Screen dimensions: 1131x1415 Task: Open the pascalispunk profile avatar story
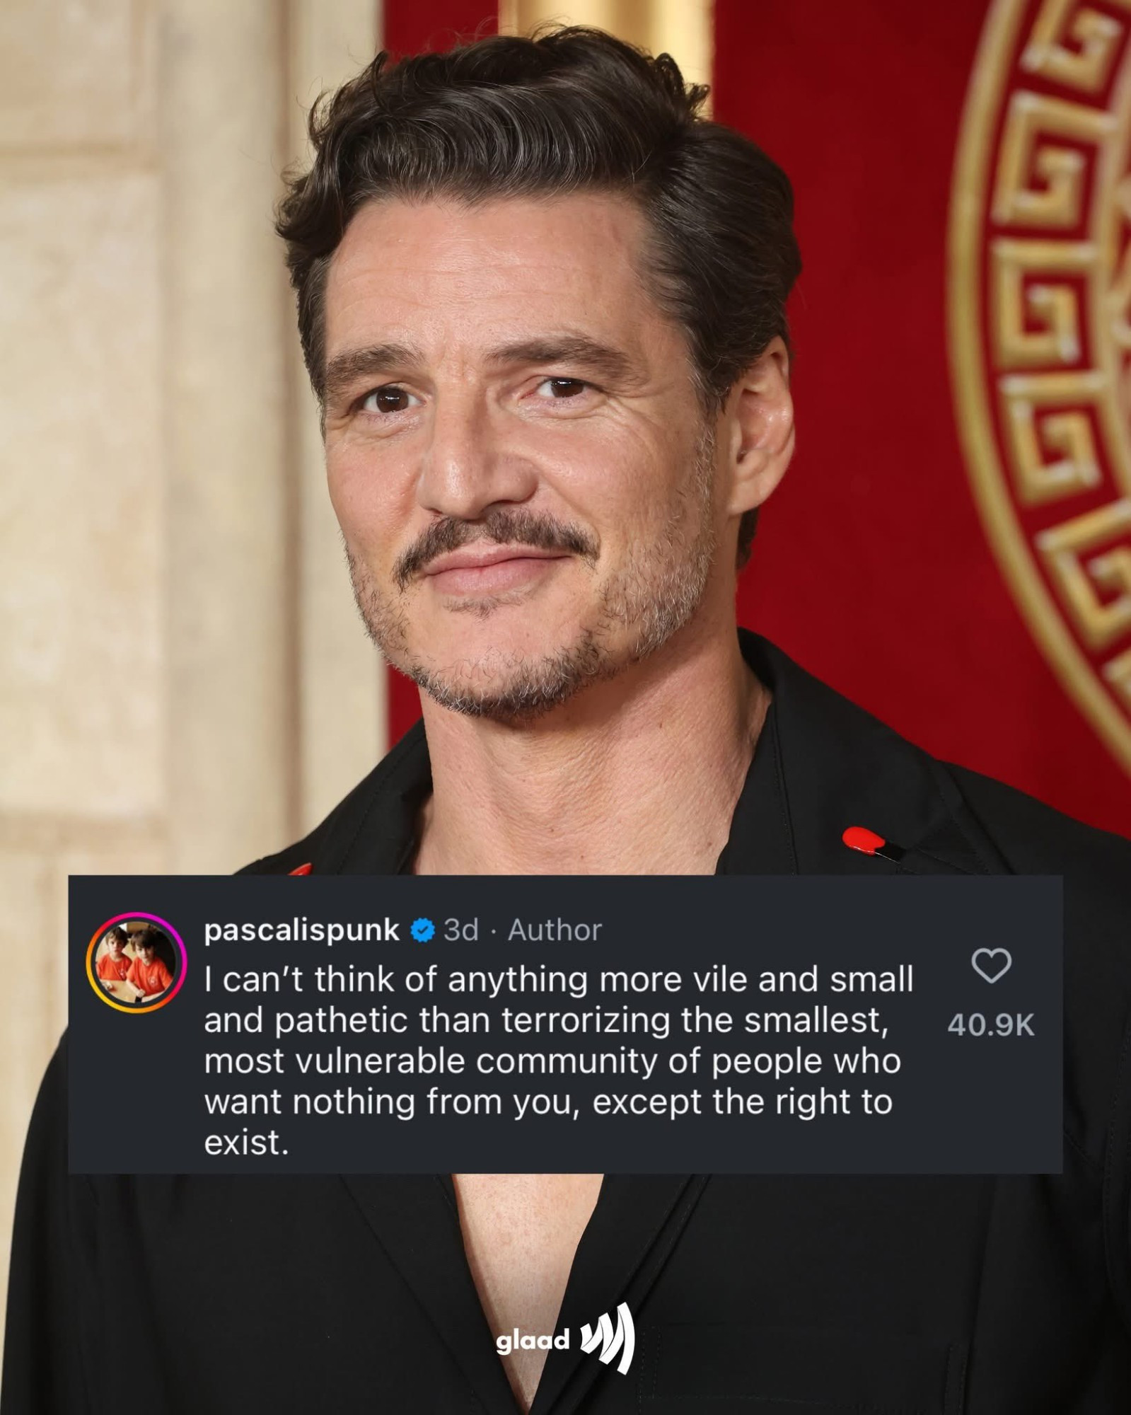tap(137, 962)
